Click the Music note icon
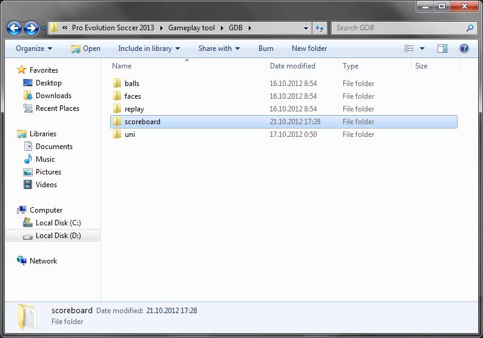 pyautogui.click(x=28, y=159)
